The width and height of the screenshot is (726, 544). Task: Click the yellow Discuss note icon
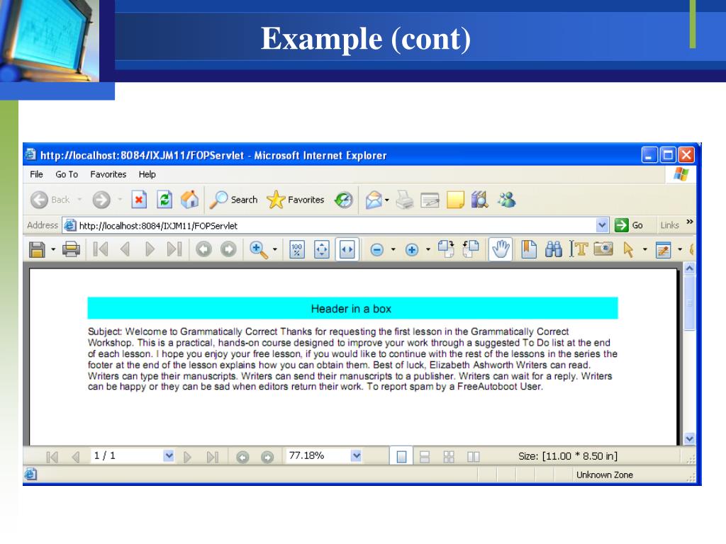pyautogui.click(x=456, y=200)
